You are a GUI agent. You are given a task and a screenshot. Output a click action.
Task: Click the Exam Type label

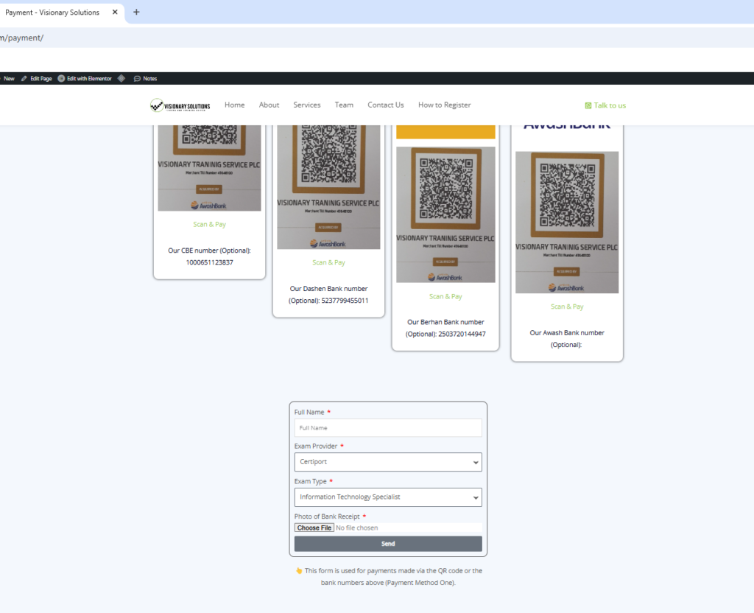point(310,481)
